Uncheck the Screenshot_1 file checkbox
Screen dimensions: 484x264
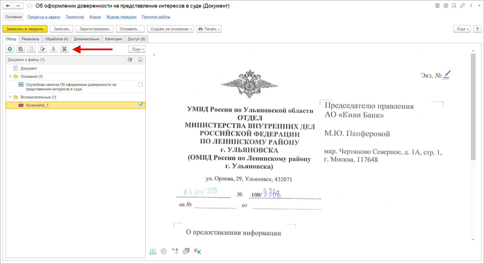click(x=141, y=105)
